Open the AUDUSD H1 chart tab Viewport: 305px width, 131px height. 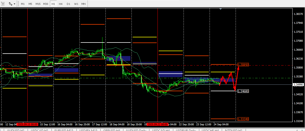coord(15,130)
